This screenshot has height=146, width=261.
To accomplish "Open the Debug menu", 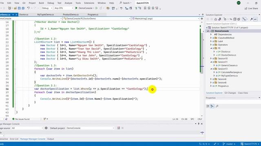I will click(51, 3).
